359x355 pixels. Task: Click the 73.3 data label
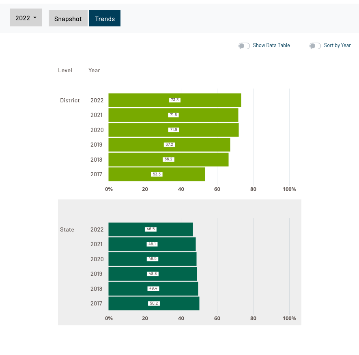175,100
